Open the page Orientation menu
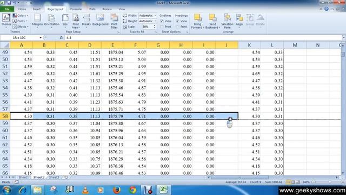346x195 pixels. pyautogui.click(x=52, y=21)
